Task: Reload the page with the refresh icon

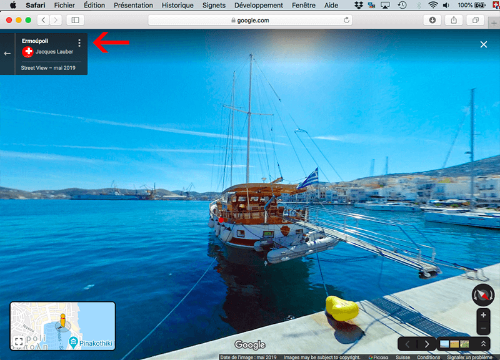Action: coord(346,20)
